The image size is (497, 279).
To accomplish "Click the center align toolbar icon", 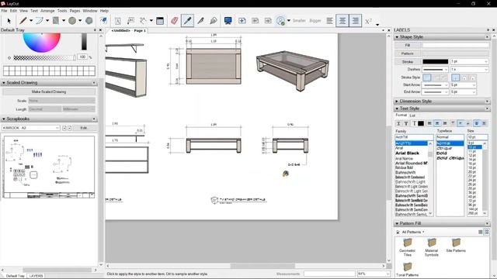I will click(342, 21).
